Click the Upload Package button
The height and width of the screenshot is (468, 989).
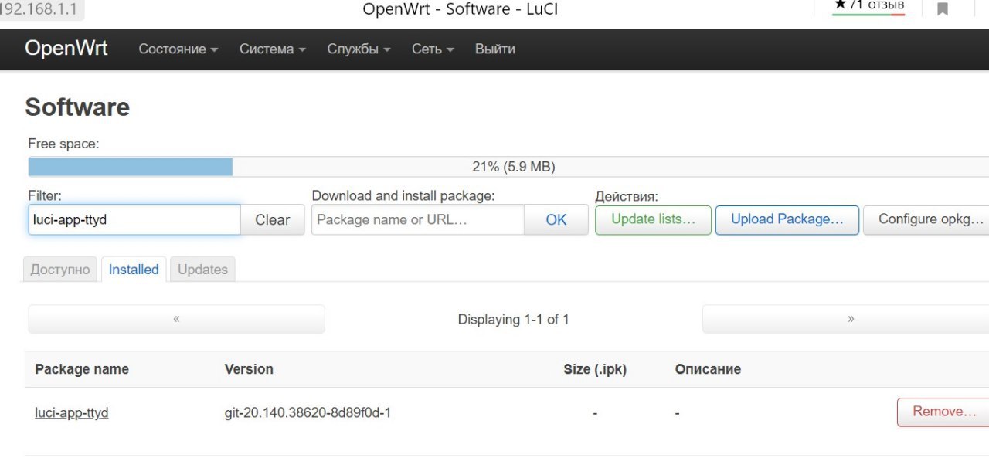click(x=787, y=219)
